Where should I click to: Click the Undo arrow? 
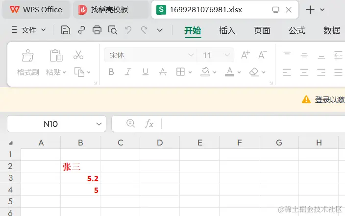pos(128,30)
